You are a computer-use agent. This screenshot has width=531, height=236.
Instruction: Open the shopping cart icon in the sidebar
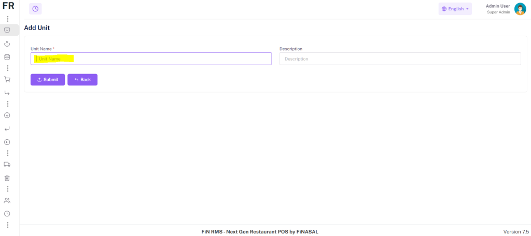point(7,80)
